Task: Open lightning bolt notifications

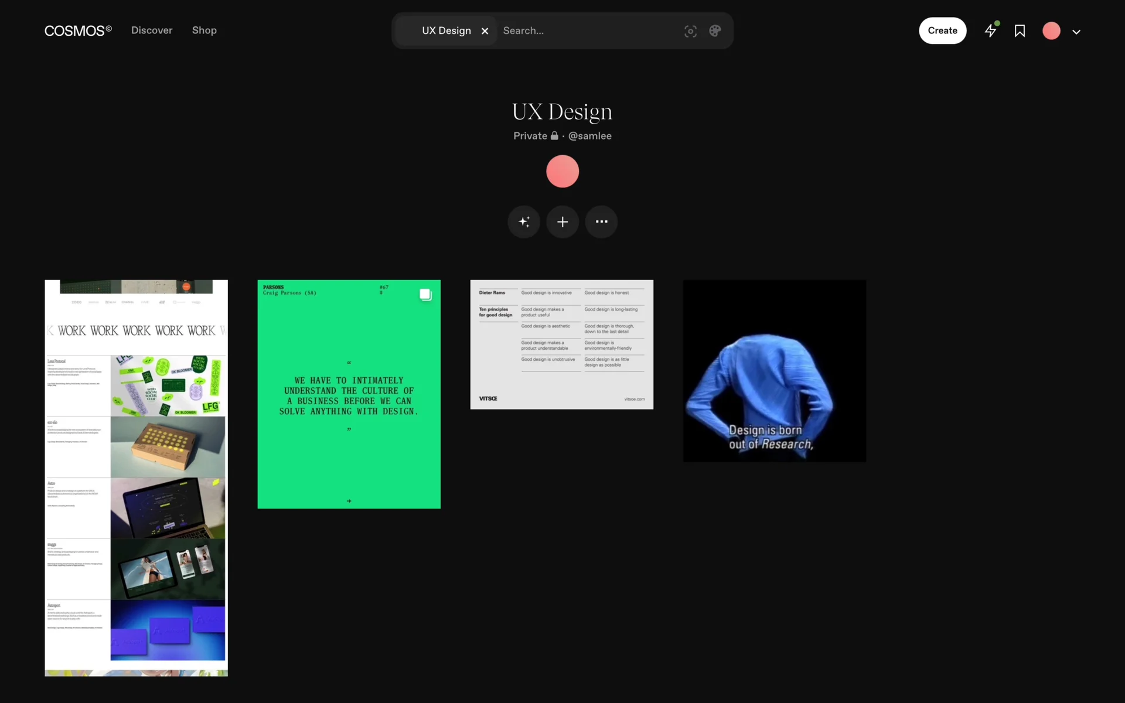Action: pos(991,30)
